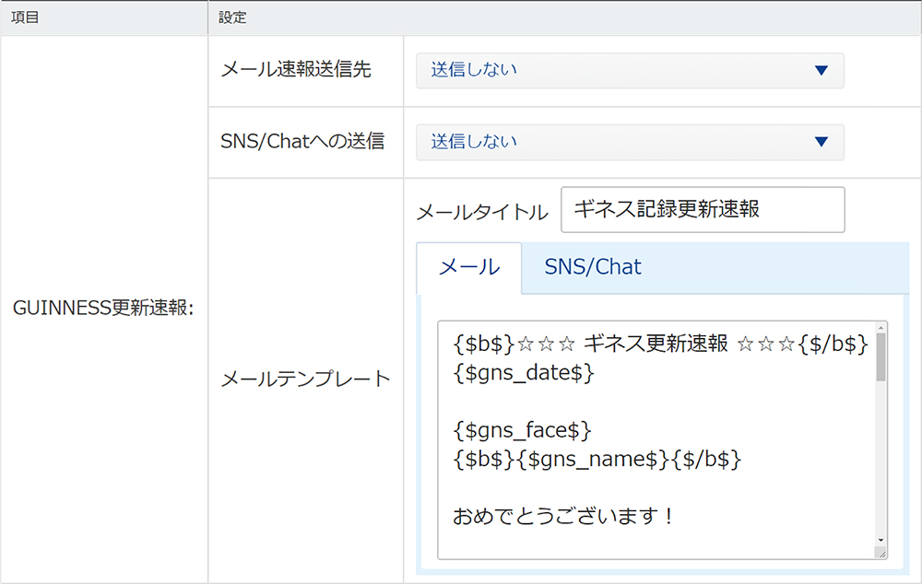Place cursor on the おめでとうございます！ line
Screen dimensions: 922x584
pos(564,517)
